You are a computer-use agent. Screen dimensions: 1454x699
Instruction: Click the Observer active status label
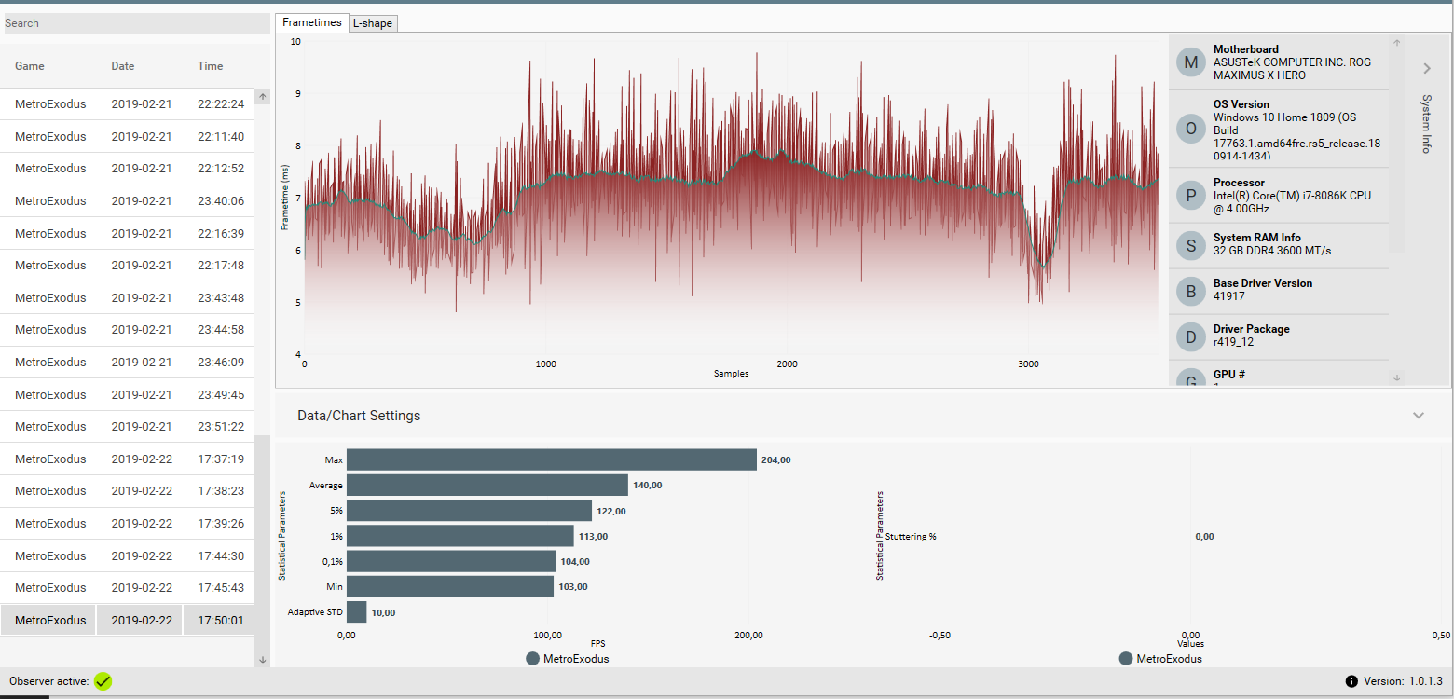[49, 681]
